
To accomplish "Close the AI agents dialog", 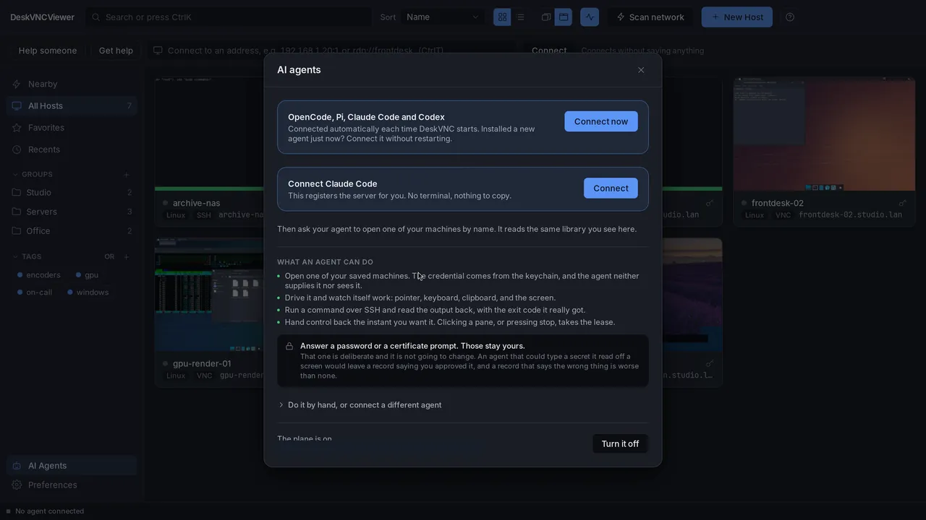I will coord(641,70).
